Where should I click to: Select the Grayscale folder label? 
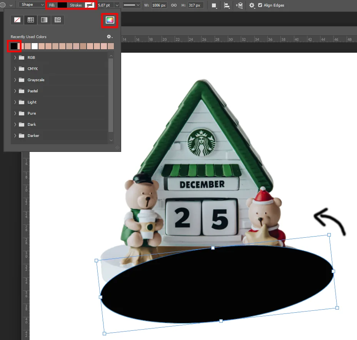point(36,80)
